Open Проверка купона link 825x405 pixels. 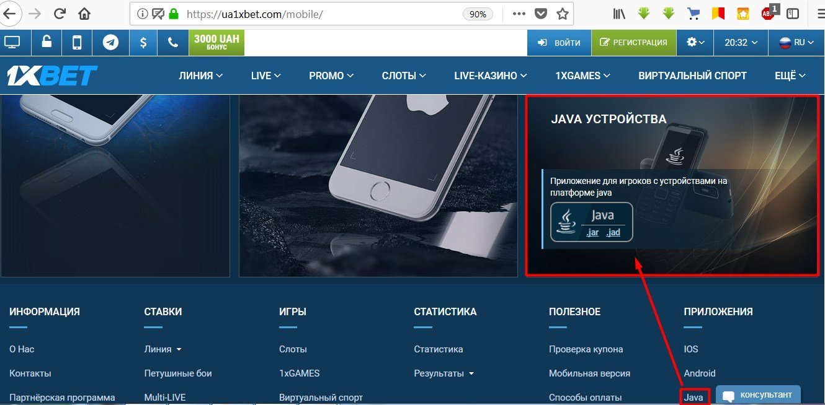click(x=586, y=349)
